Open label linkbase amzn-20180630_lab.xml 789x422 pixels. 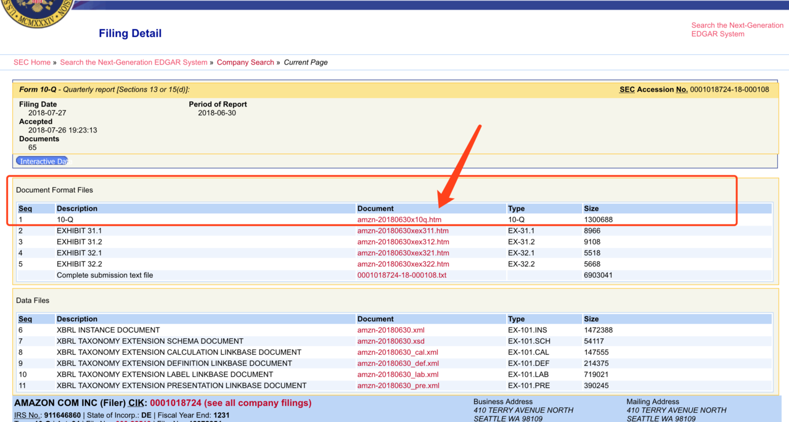tap(398, 374)
